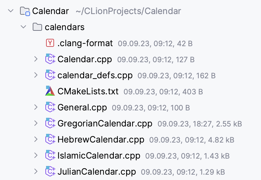Expand the General.cpp file node
Screen dimensions: 261x180
coord(36,107)
